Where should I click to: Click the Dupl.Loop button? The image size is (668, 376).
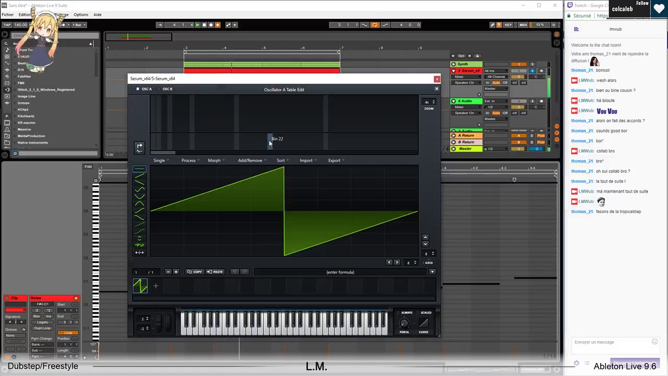42,328
